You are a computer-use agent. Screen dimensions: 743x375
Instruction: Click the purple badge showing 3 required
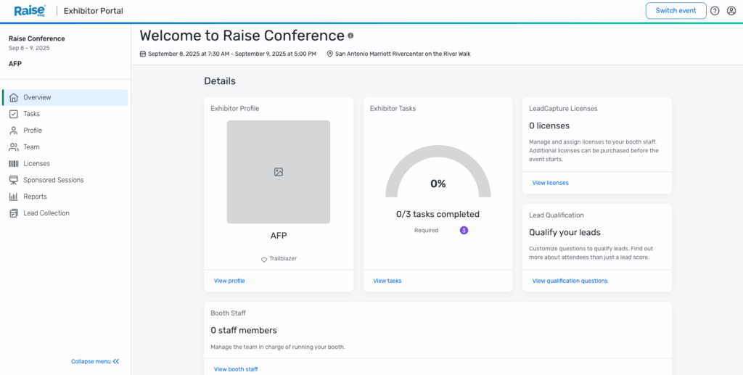click(x=464, y=231)
